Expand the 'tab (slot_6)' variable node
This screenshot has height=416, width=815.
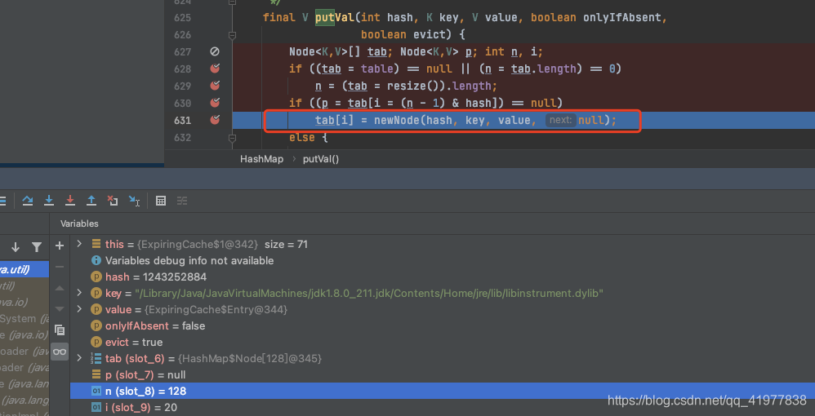[x=79, y=358]
